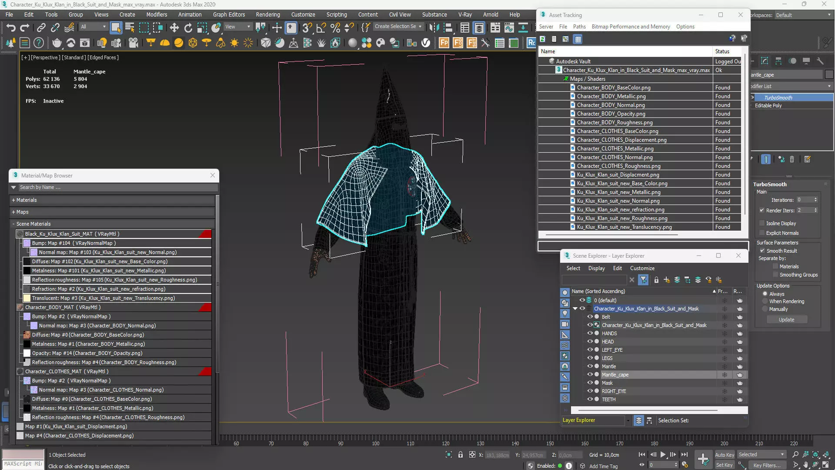Click the Key Filters button
The image size is (835, 470).
point(767,465)
